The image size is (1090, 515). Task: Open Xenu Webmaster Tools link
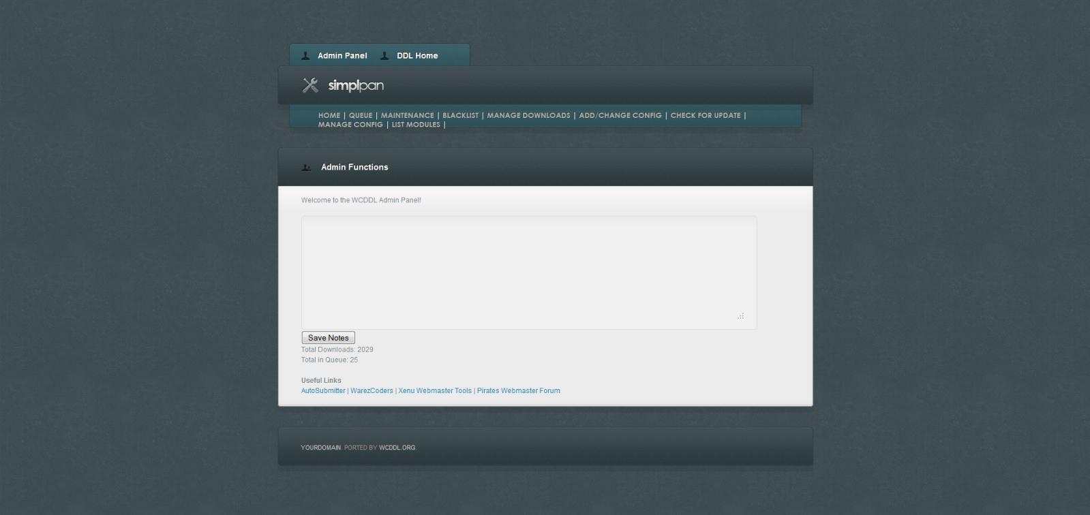tap(435, 391)
